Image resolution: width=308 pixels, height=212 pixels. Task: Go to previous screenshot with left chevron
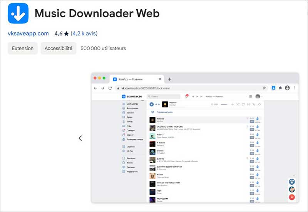[x=80, y=138]
